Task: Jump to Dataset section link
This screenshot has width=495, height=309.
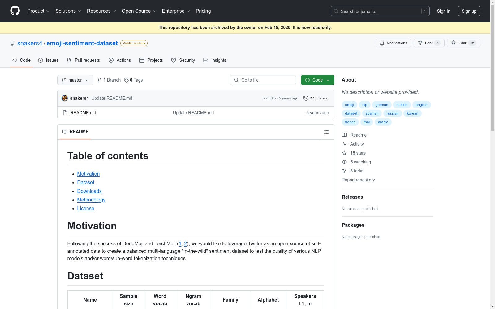Action: tap(86, 183)
